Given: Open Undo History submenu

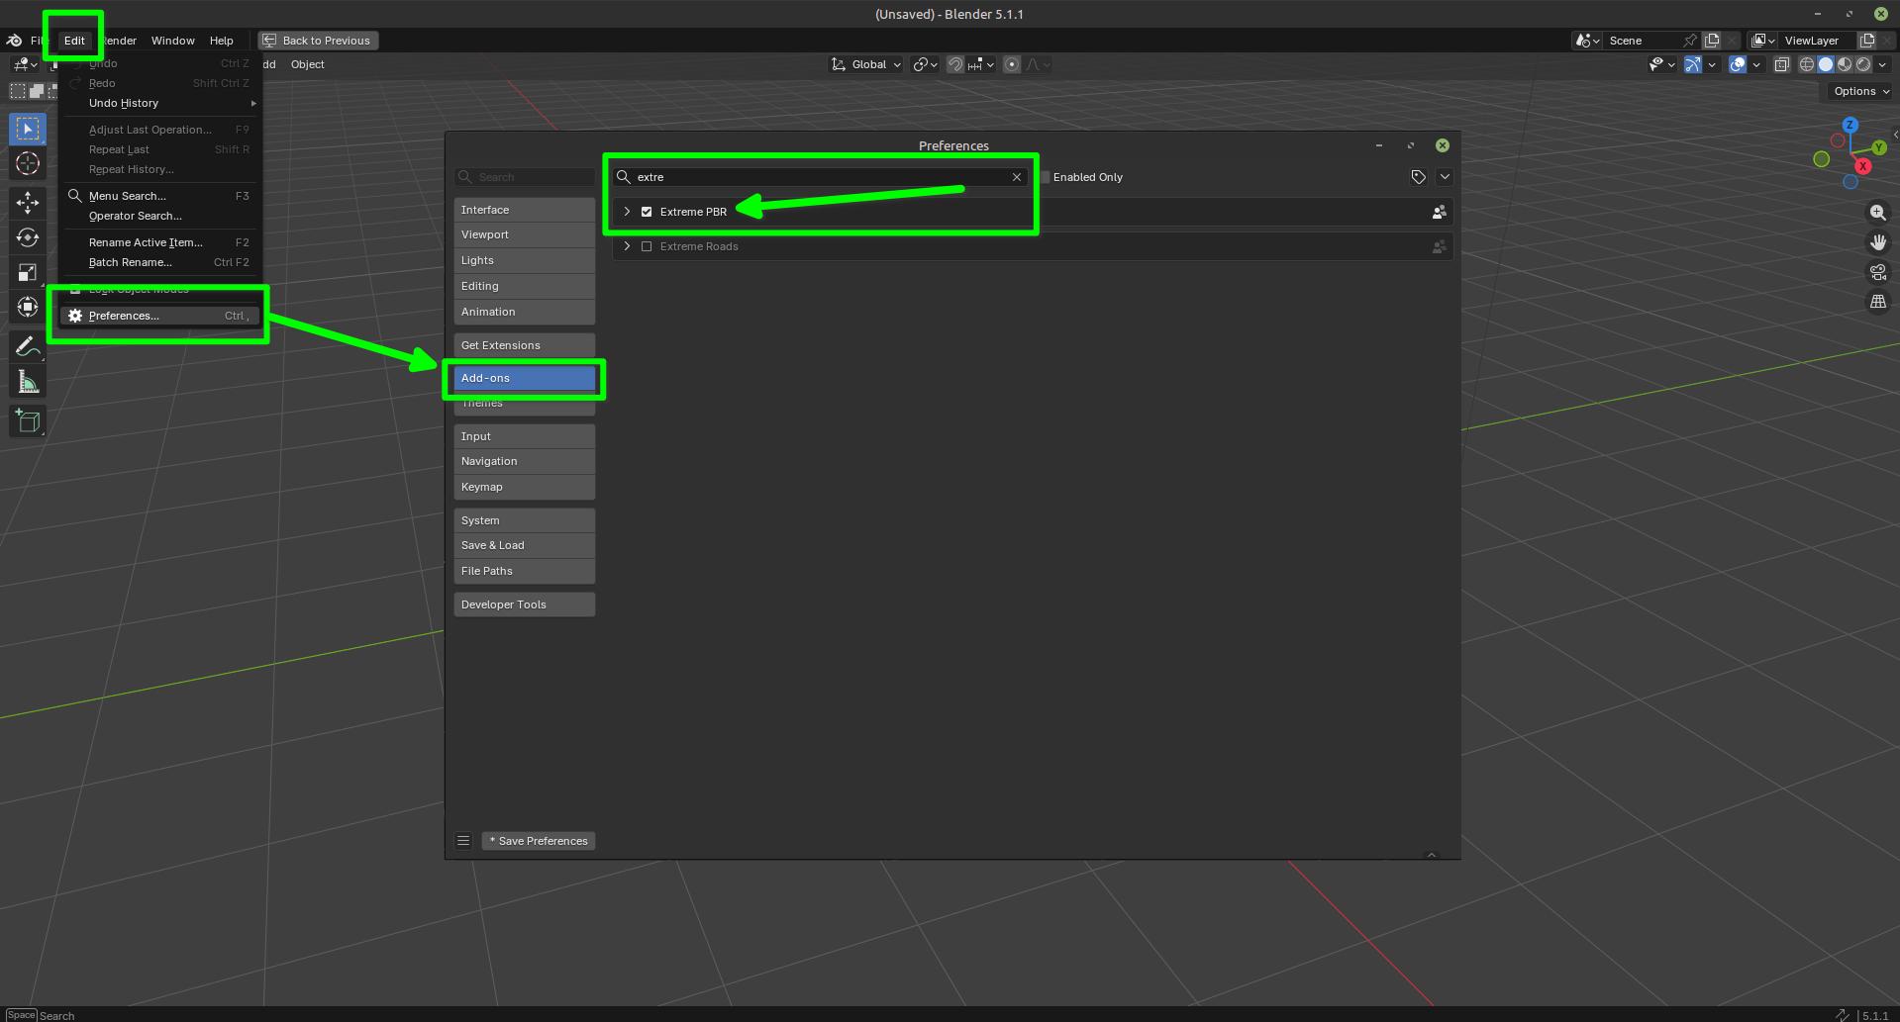Looking at the screenshot, I should click(160, 103).
